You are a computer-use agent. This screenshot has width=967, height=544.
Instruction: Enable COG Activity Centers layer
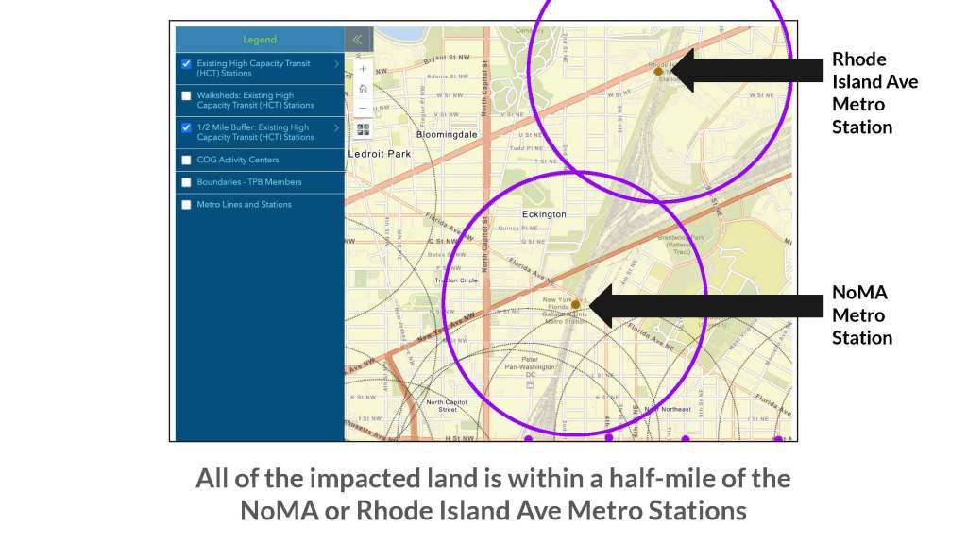coord(187,160)
